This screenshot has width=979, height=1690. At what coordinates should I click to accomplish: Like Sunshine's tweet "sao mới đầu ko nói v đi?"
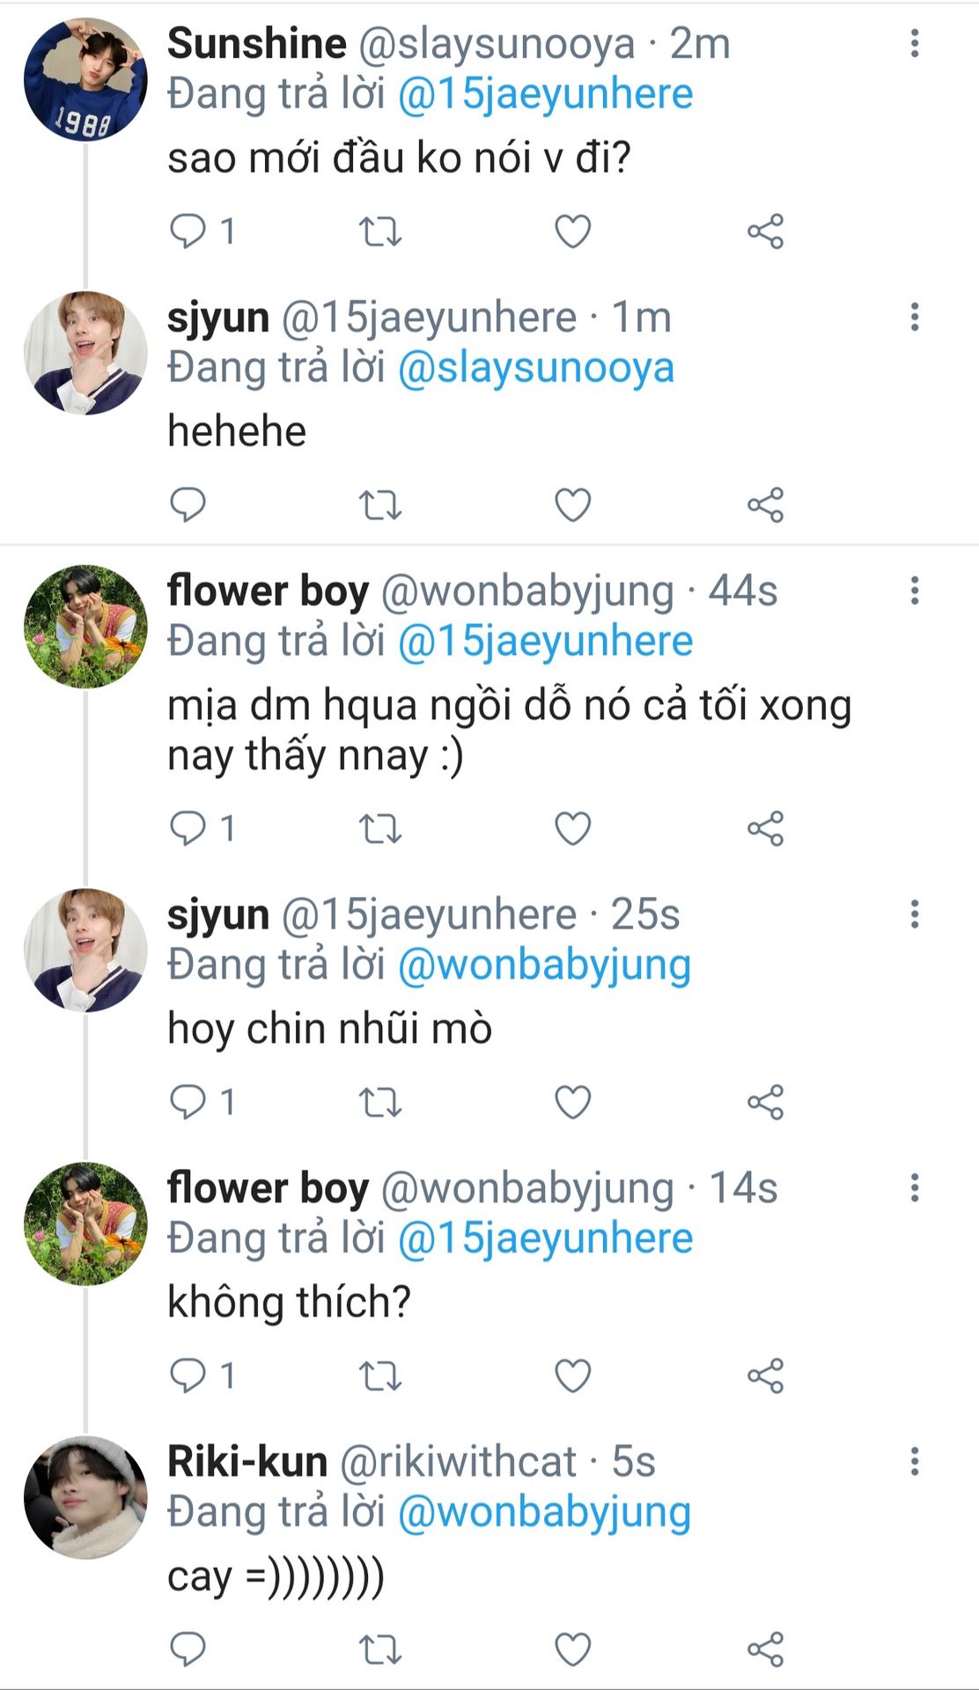click(x=572, y=231)
